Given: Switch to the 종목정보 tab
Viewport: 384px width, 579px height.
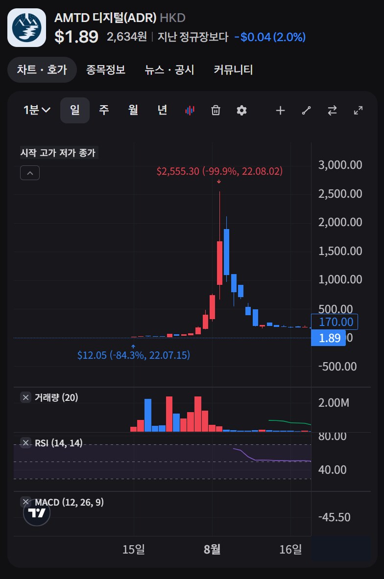Looking at the screenshot, I should 106,70.
